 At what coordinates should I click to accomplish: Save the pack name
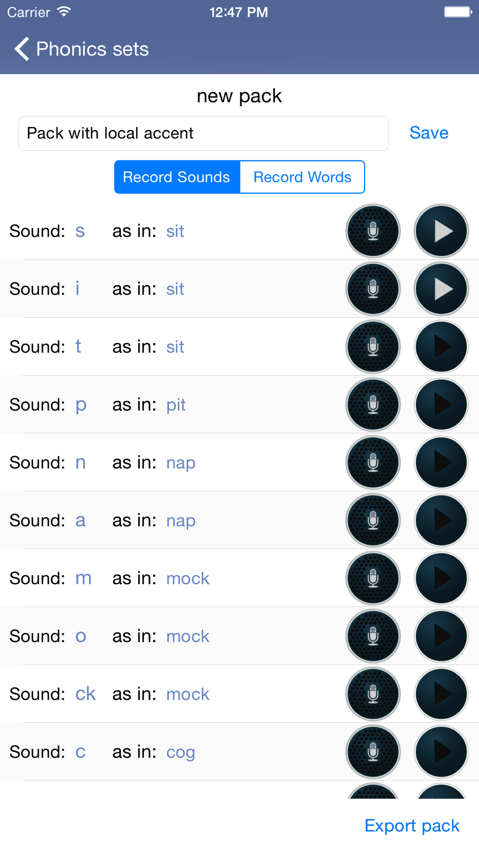coord(429,133)
